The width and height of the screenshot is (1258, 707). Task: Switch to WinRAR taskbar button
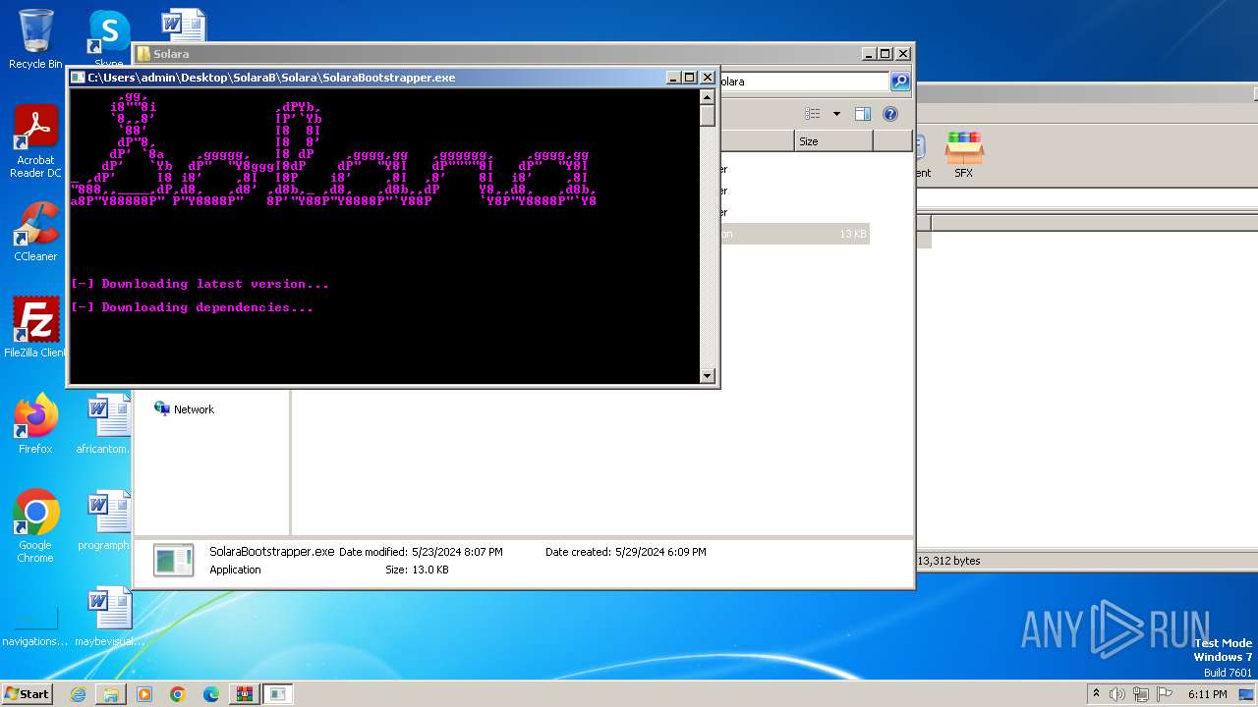pos(244,694)
